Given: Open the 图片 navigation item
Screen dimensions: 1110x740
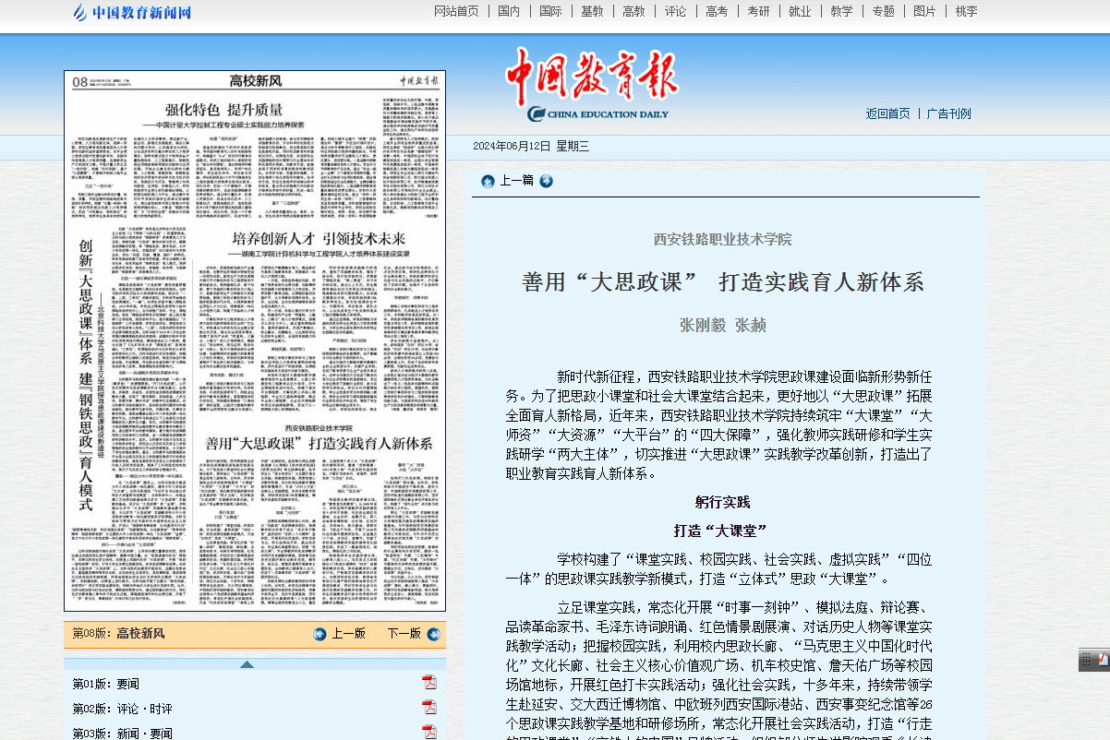Looking at the screenshot, I should click(924, 11).
